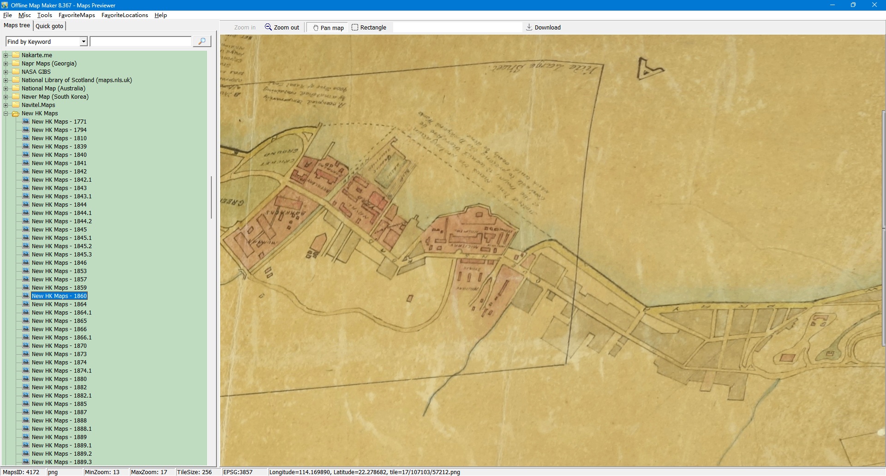Click the map icon for New HK Maps - 1771

26,122
